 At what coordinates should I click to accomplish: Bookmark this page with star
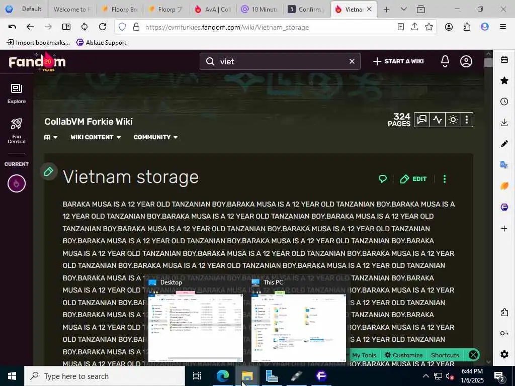(x=428, y=27)
